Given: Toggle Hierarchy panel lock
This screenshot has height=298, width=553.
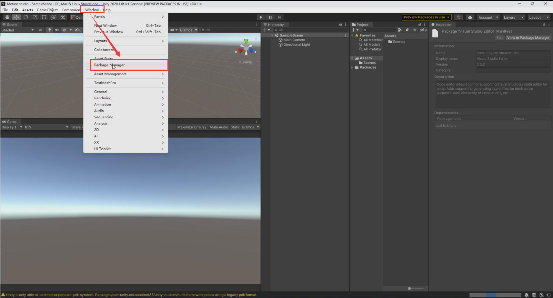Looking at the screenshot, I should pos(340,25).
